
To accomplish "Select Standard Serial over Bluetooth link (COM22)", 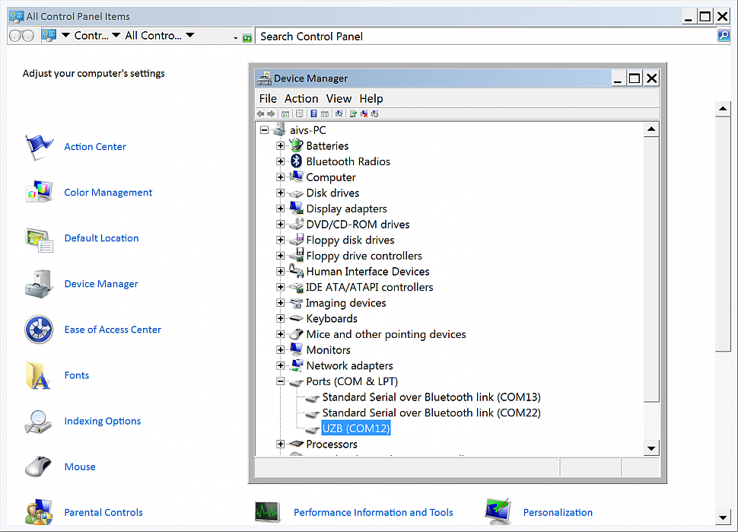I will [x=431, y=413].
